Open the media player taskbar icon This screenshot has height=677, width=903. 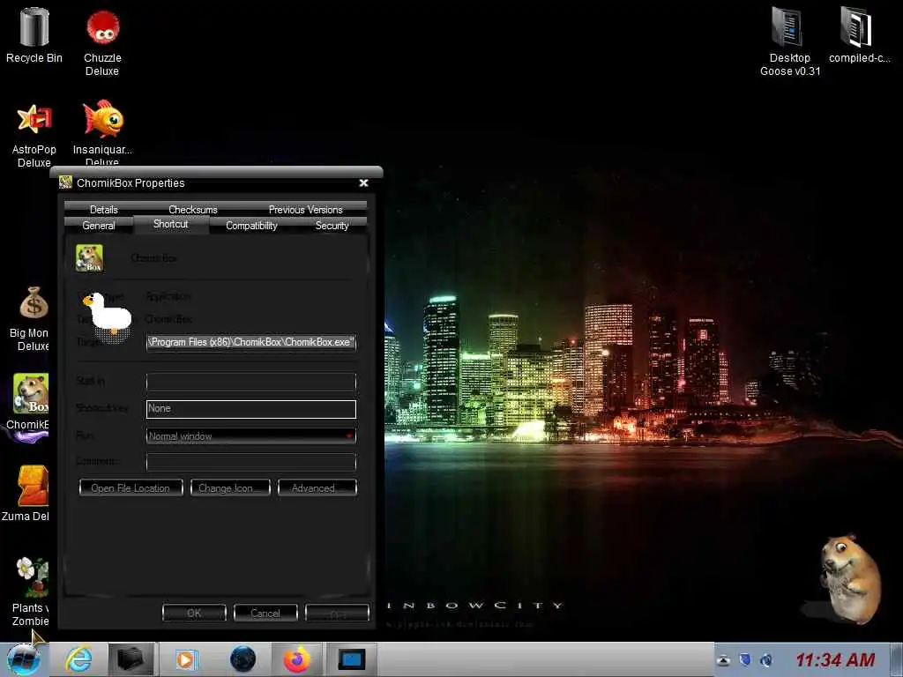(x=186, y=659)
